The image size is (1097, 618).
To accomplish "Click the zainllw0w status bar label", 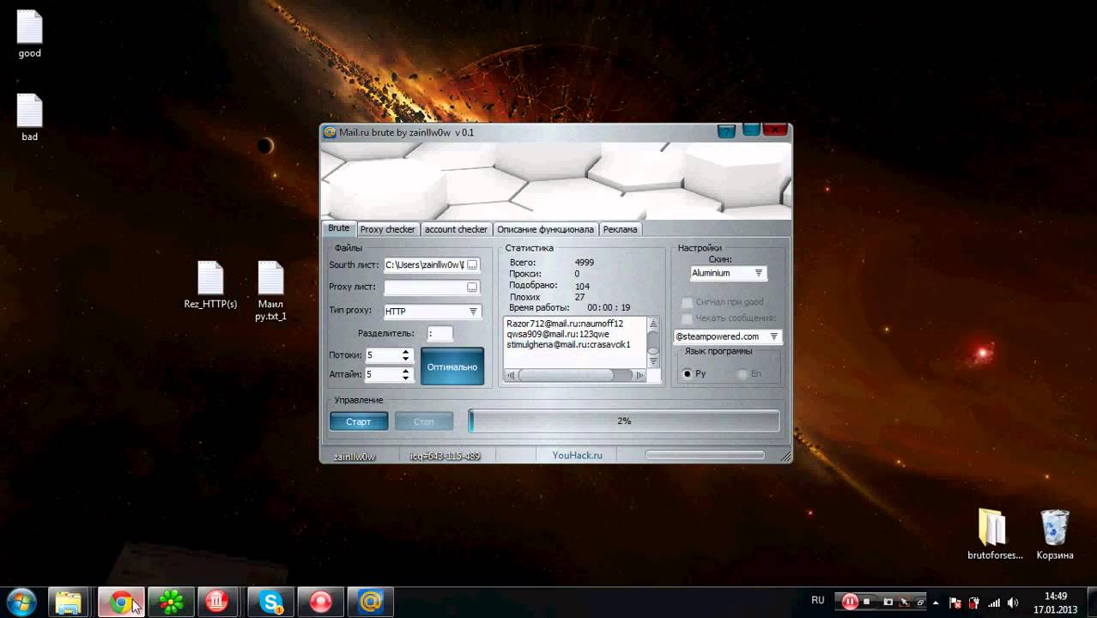I will tap(355, 457).
